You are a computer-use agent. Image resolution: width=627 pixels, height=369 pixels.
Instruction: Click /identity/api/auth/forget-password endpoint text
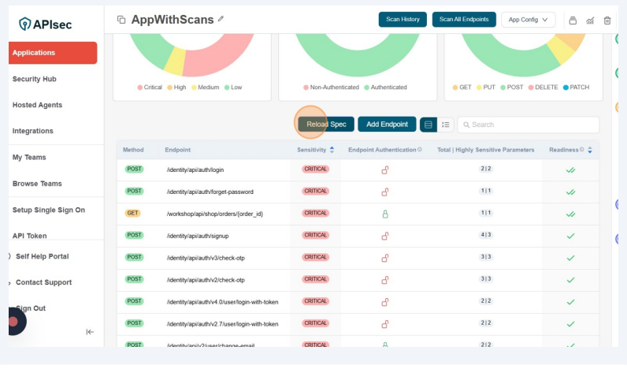point(210,192)
